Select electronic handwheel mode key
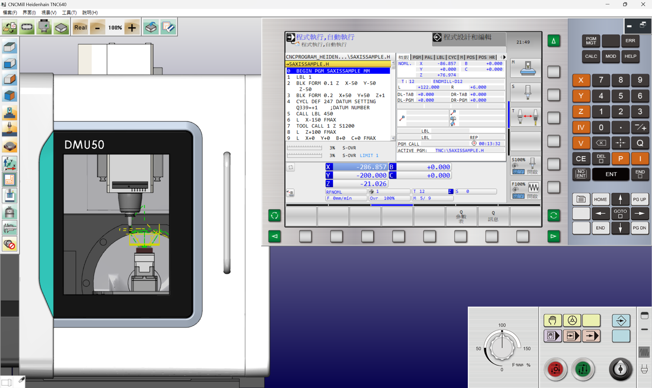The image size is (652, 388). [x=572, y=320]
